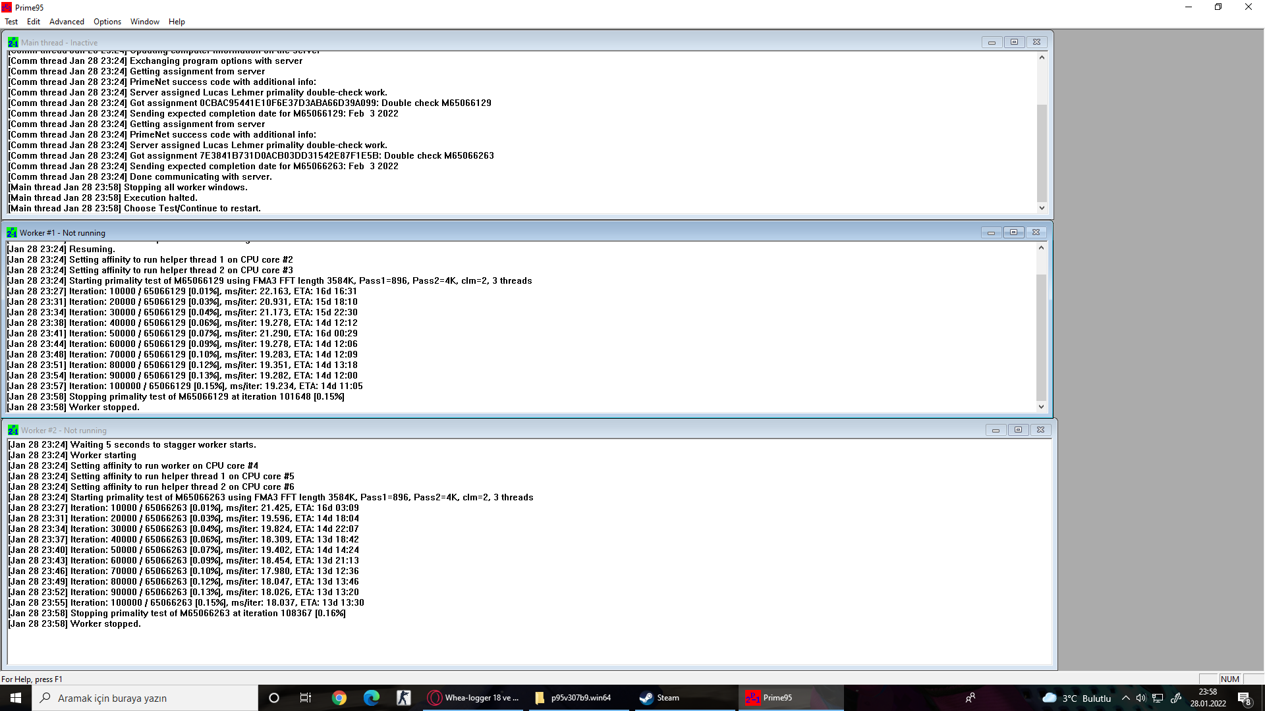Click the volume icon in the system tray

point(1141,698)
